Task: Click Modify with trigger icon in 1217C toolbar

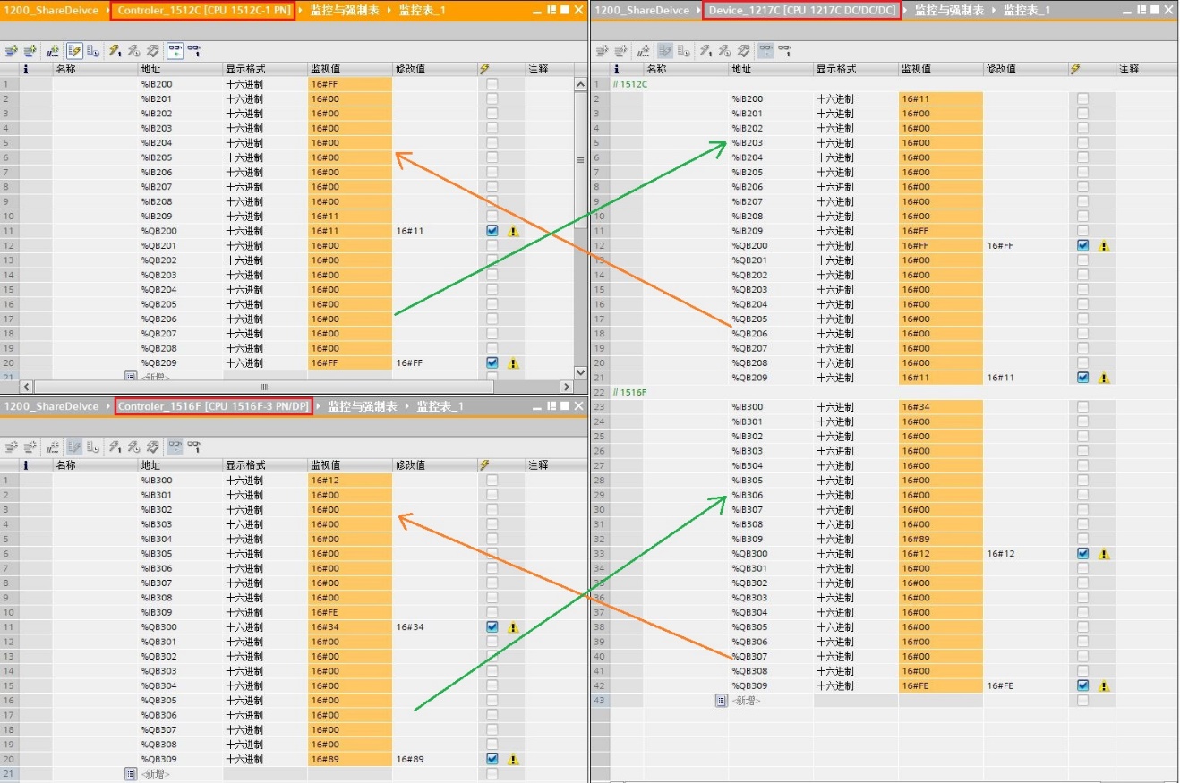Action: click(724, 51)
